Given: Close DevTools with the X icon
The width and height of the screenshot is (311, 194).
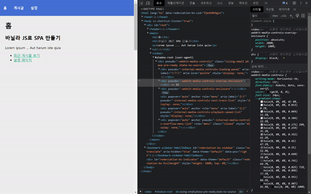Looking at the screenshot, I should [x=307, y=3].
